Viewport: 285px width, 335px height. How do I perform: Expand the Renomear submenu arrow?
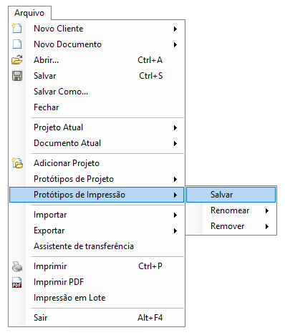267,210
